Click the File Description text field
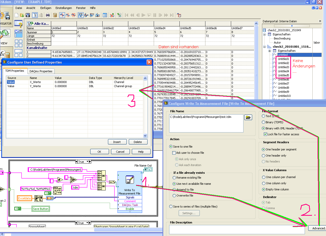This screenshot has width=326, height=236. click(237, 229)
